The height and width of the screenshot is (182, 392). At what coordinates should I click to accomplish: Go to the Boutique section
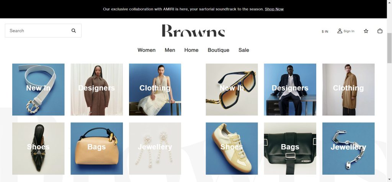coord(218,50)
